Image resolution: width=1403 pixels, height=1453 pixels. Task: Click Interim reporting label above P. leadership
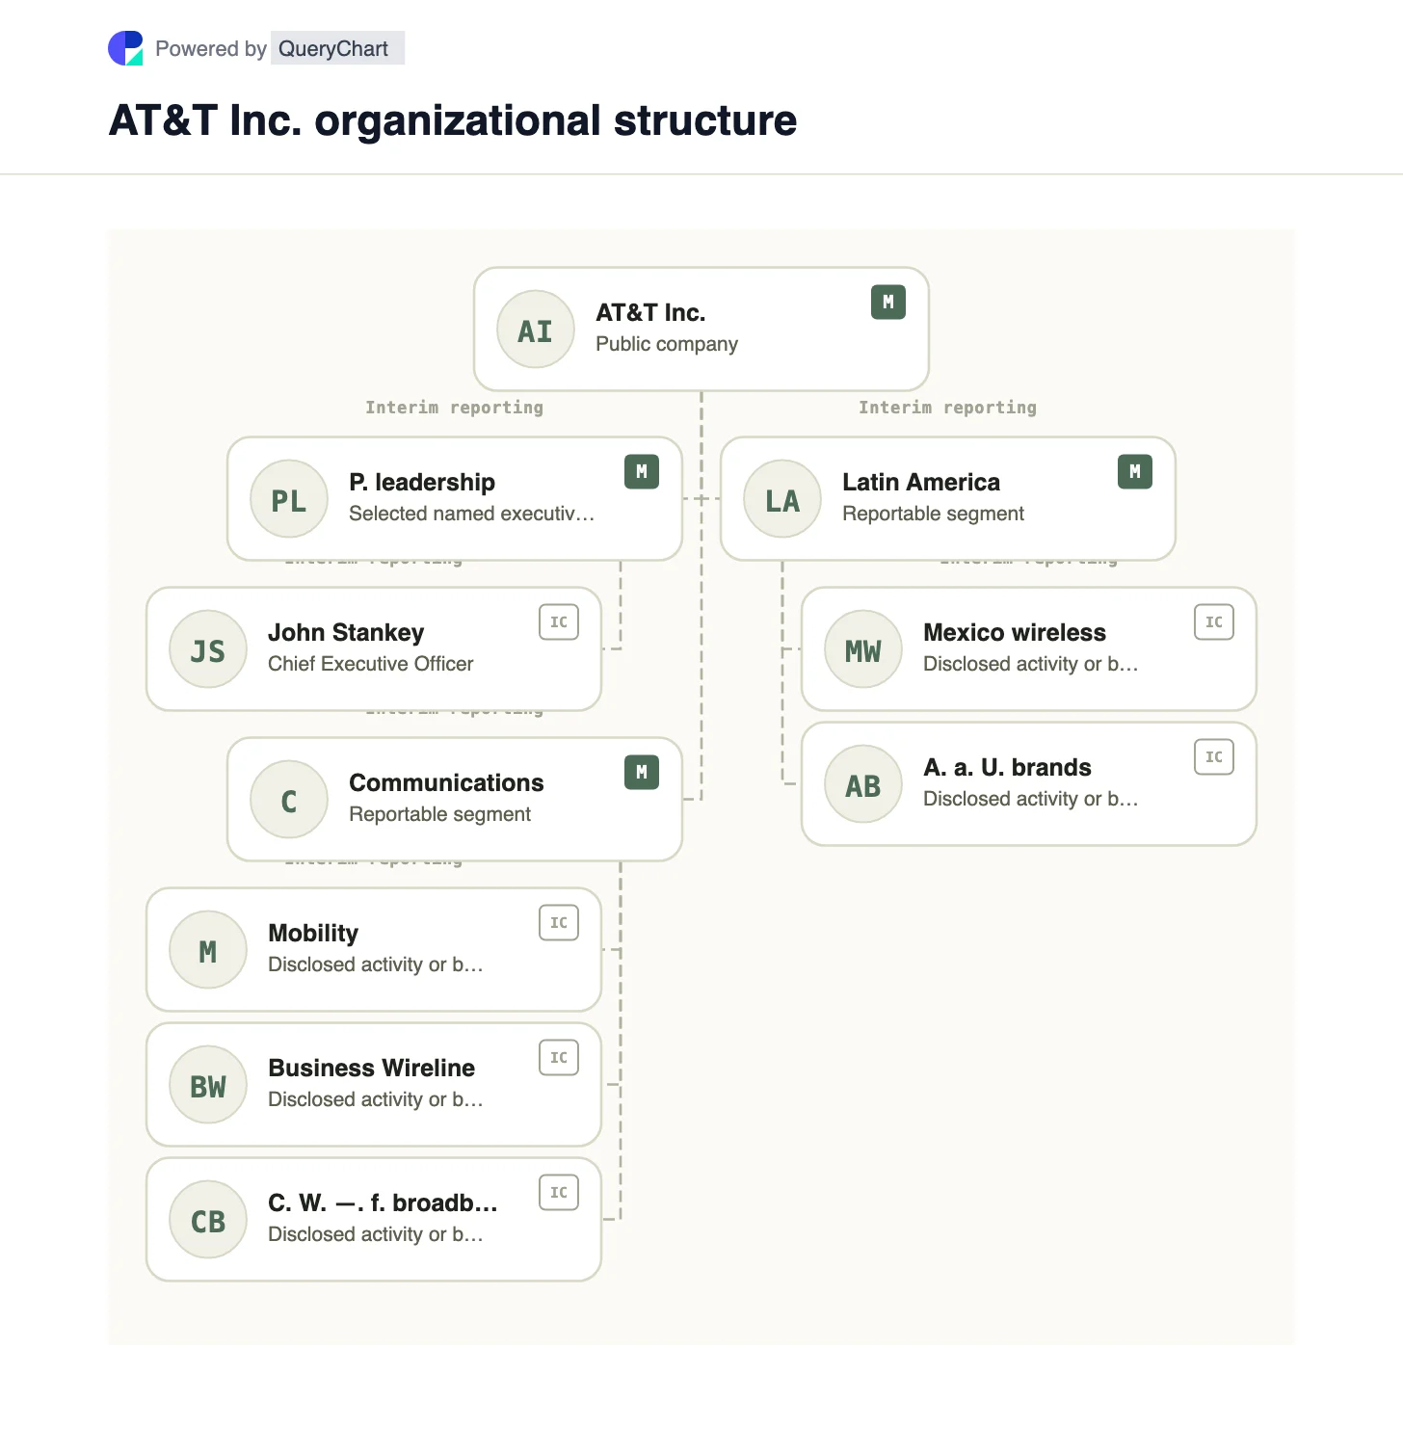pos(454,408)
